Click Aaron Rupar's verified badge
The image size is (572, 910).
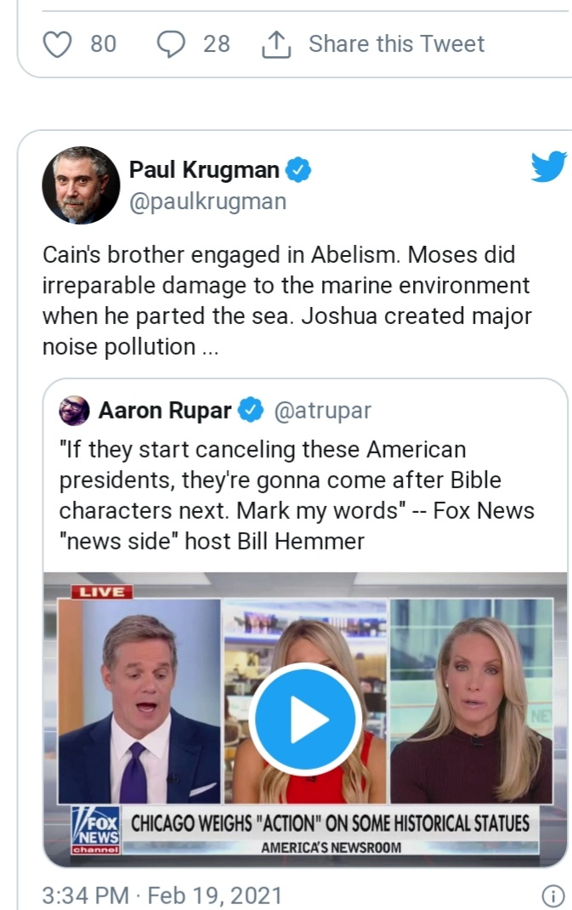point(251,410)
